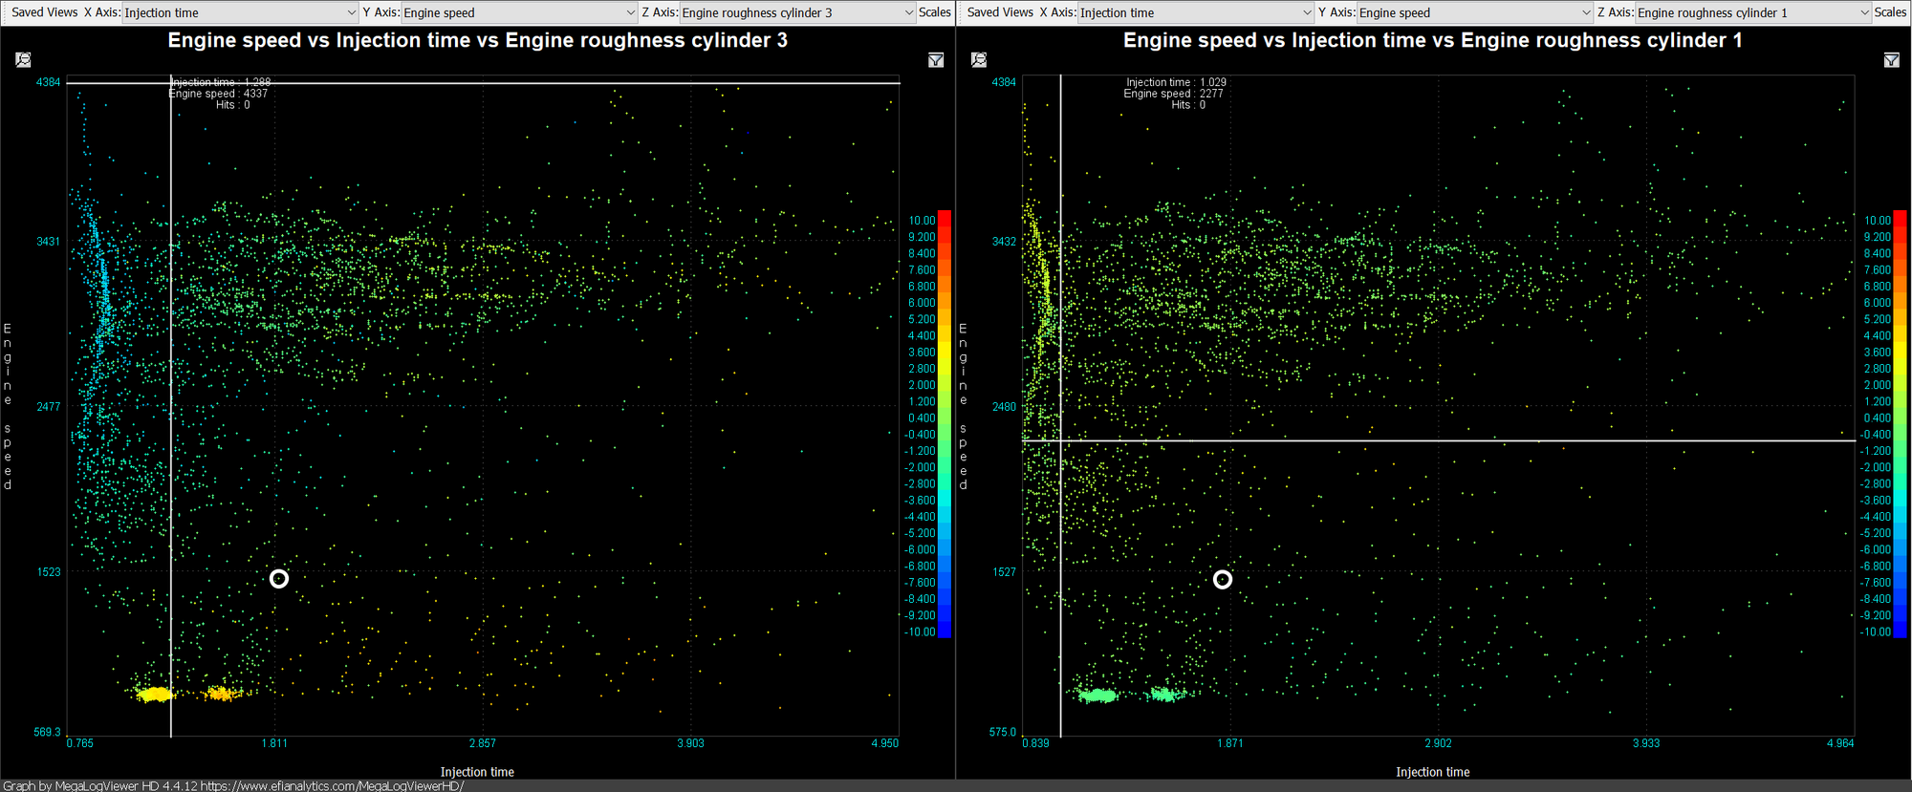Click the color scale bar beside cylinder 3 plot
The width and height of the screenshot is (1912, 792).
945,423
